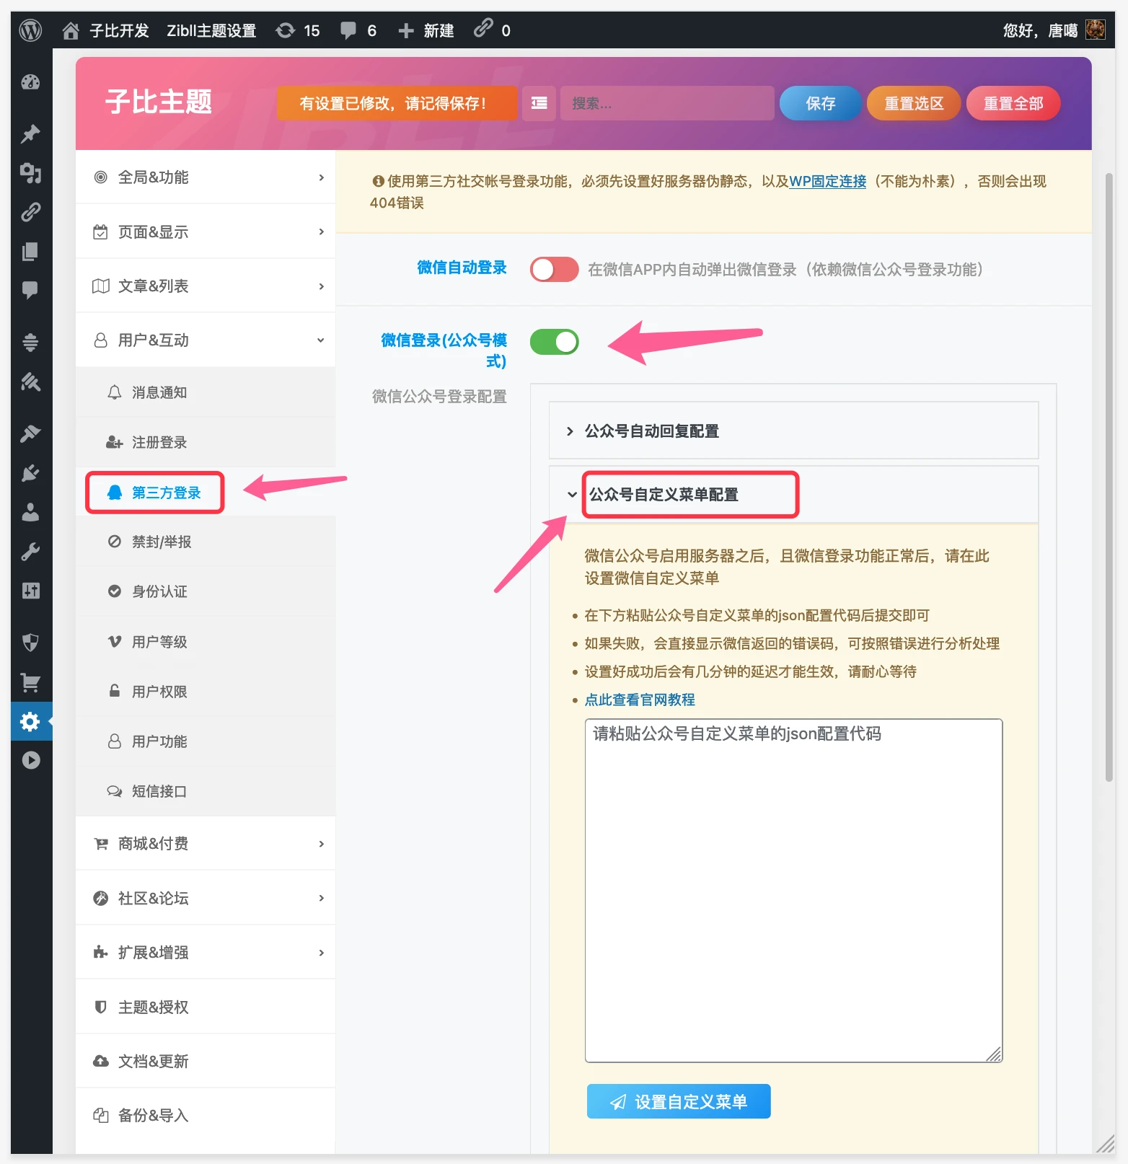Open Media icon in admin sidebar
The image size is (1128, 1164).
[x=30, y=173]
